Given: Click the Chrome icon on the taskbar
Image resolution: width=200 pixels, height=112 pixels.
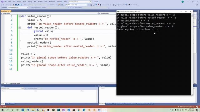Looking at the screenshot, I should [x=79, y=110].
